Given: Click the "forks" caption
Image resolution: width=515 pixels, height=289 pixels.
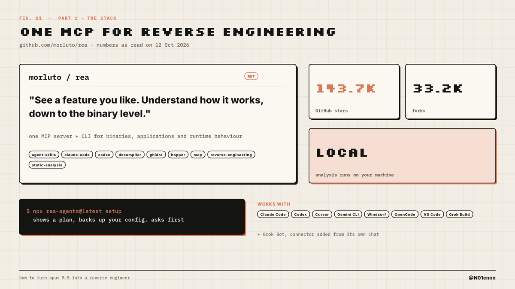Looking at the screenshot, I should tap(419, 111).
